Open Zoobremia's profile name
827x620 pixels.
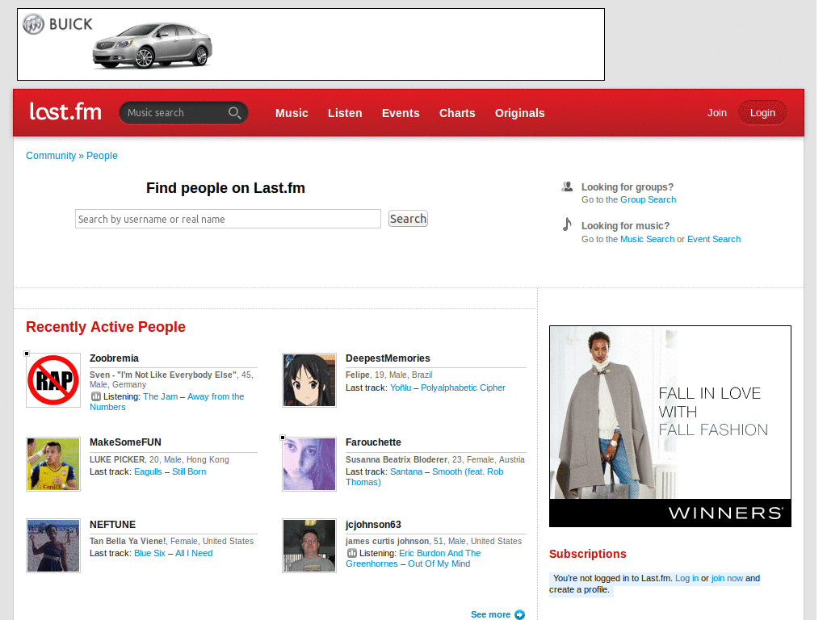point(114,358)
